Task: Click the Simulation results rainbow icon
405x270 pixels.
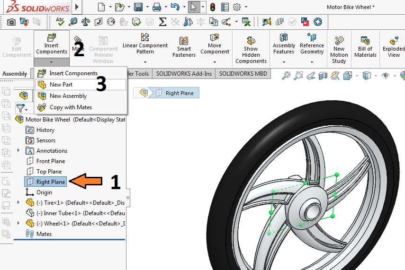Action: point(267,22)
